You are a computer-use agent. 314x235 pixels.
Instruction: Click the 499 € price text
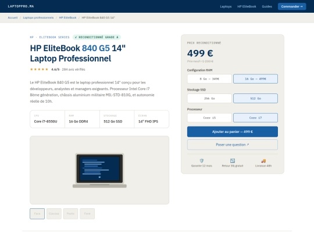[x=200, y=53]
